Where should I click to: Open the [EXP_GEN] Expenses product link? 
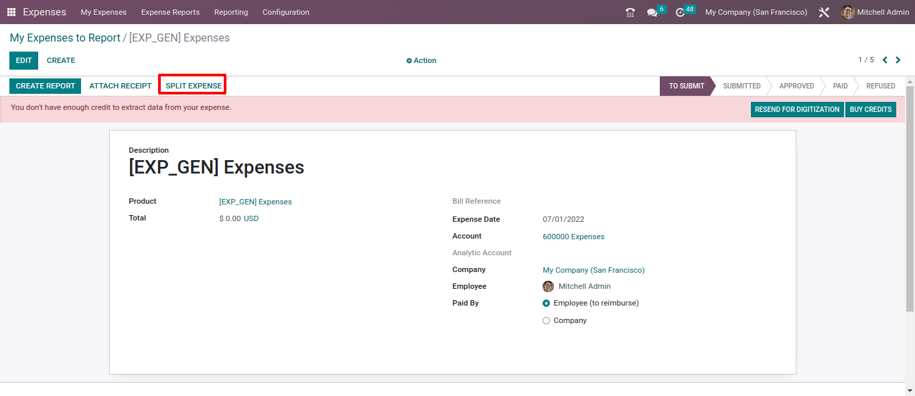255,202
